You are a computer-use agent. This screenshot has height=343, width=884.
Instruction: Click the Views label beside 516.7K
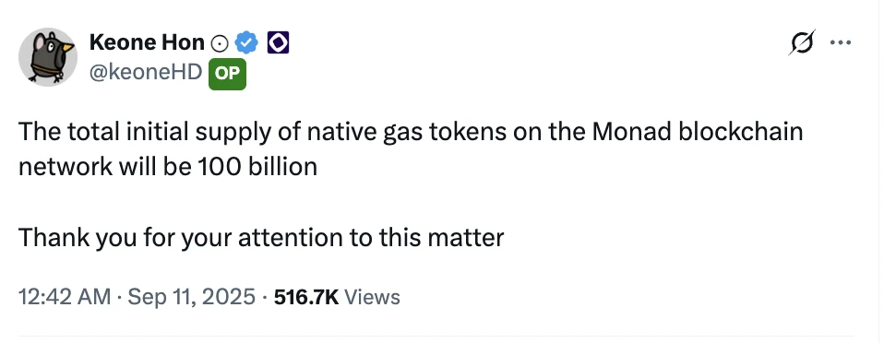click(372, 297)
